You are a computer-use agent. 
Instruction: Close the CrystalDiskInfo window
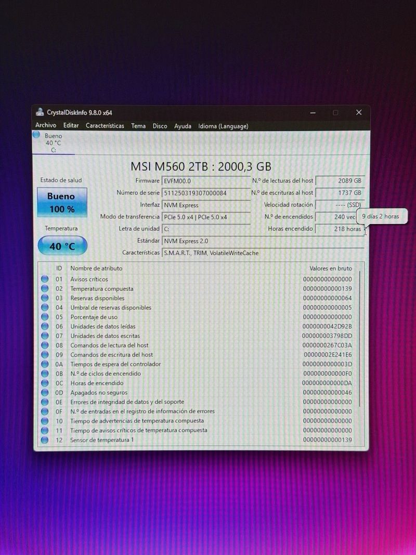coord(359,112)
